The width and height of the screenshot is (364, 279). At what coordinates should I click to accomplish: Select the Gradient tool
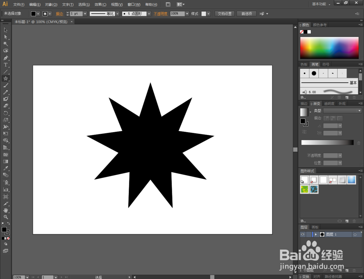pos(5,162)
